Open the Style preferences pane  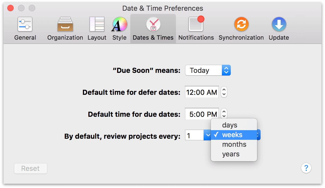click(120, 29)
